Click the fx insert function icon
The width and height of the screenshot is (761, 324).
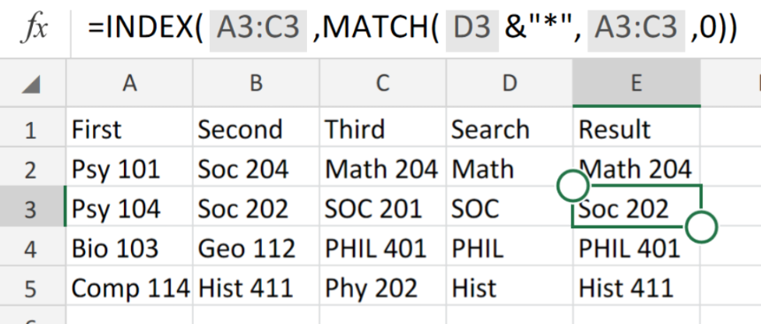[x=34, y=28]
